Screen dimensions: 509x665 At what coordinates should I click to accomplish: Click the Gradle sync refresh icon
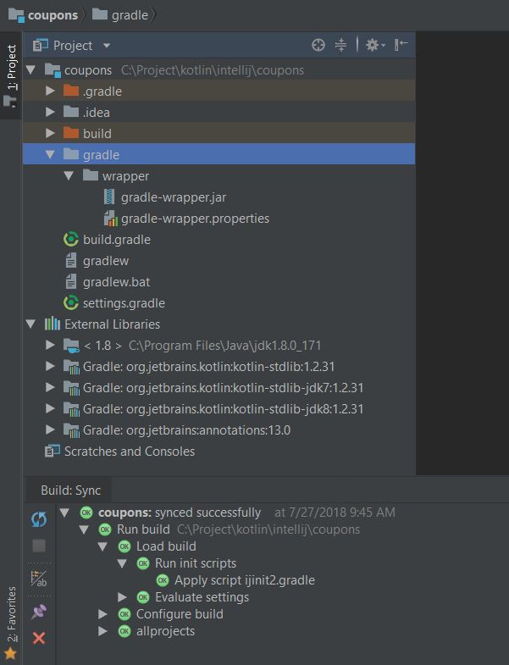(39, 519)
